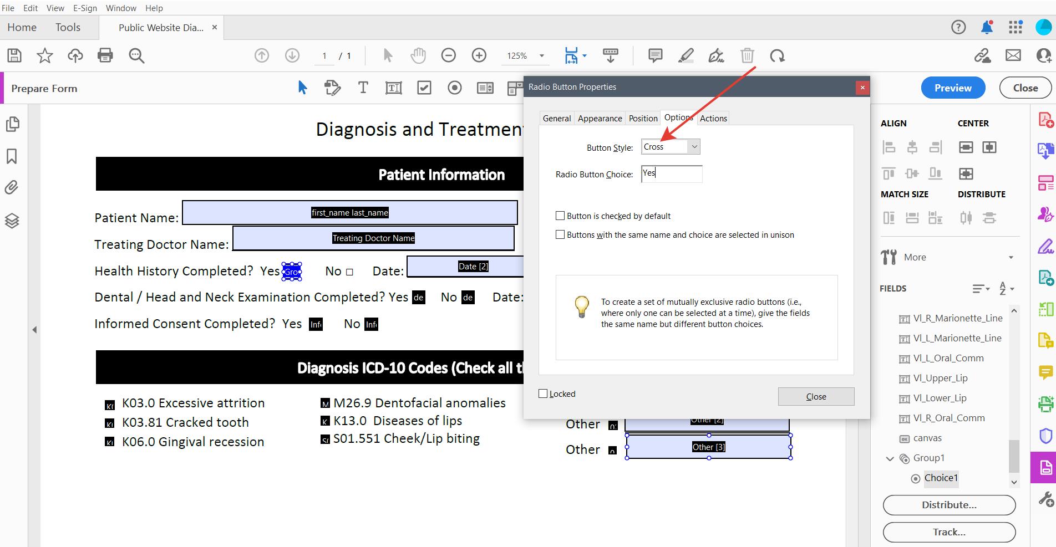1056x547 pixels.
Task: Click the Delete trash can icon
Action: (x=747, y=55)
